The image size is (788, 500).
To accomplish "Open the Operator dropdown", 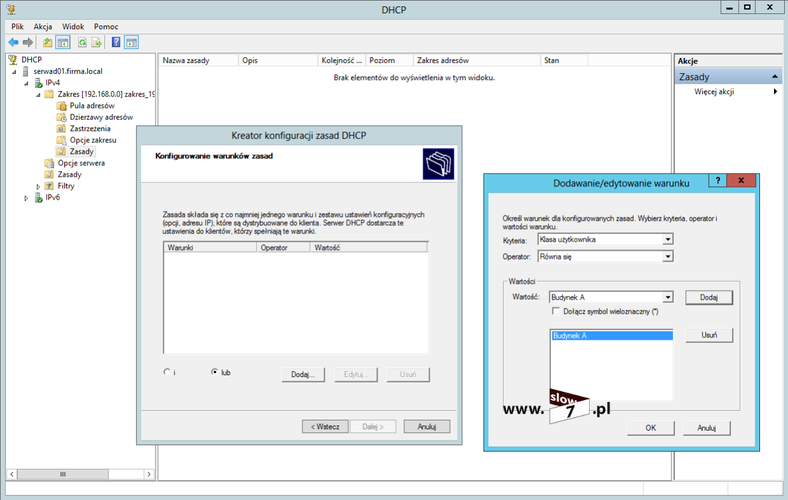I will pos(667,256).
